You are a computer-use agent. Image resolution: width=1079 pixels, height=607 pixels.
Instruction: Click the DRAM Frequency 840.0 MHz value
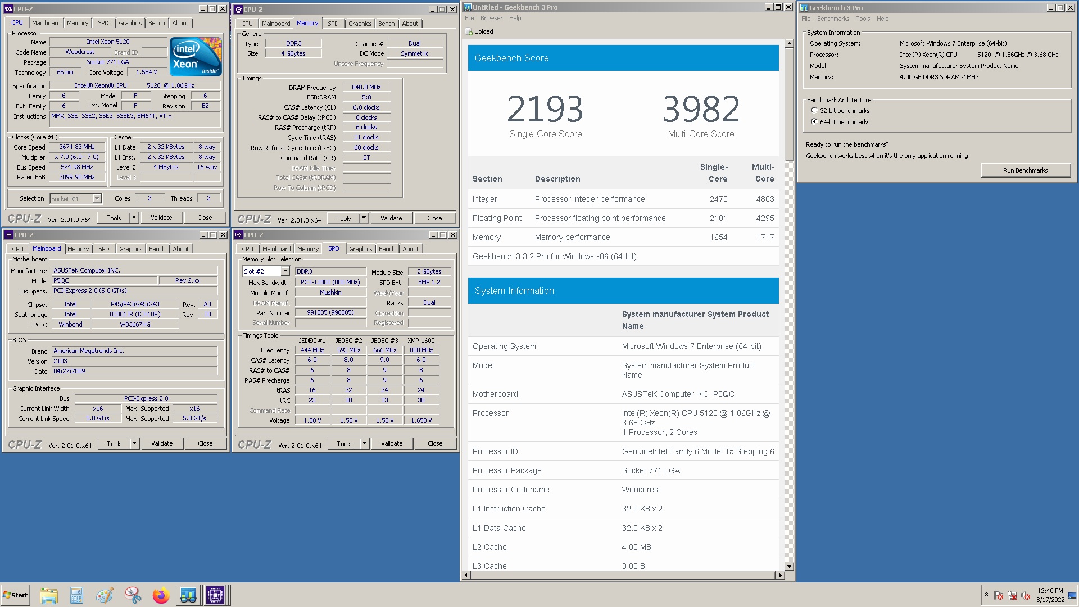click(366, 87)
